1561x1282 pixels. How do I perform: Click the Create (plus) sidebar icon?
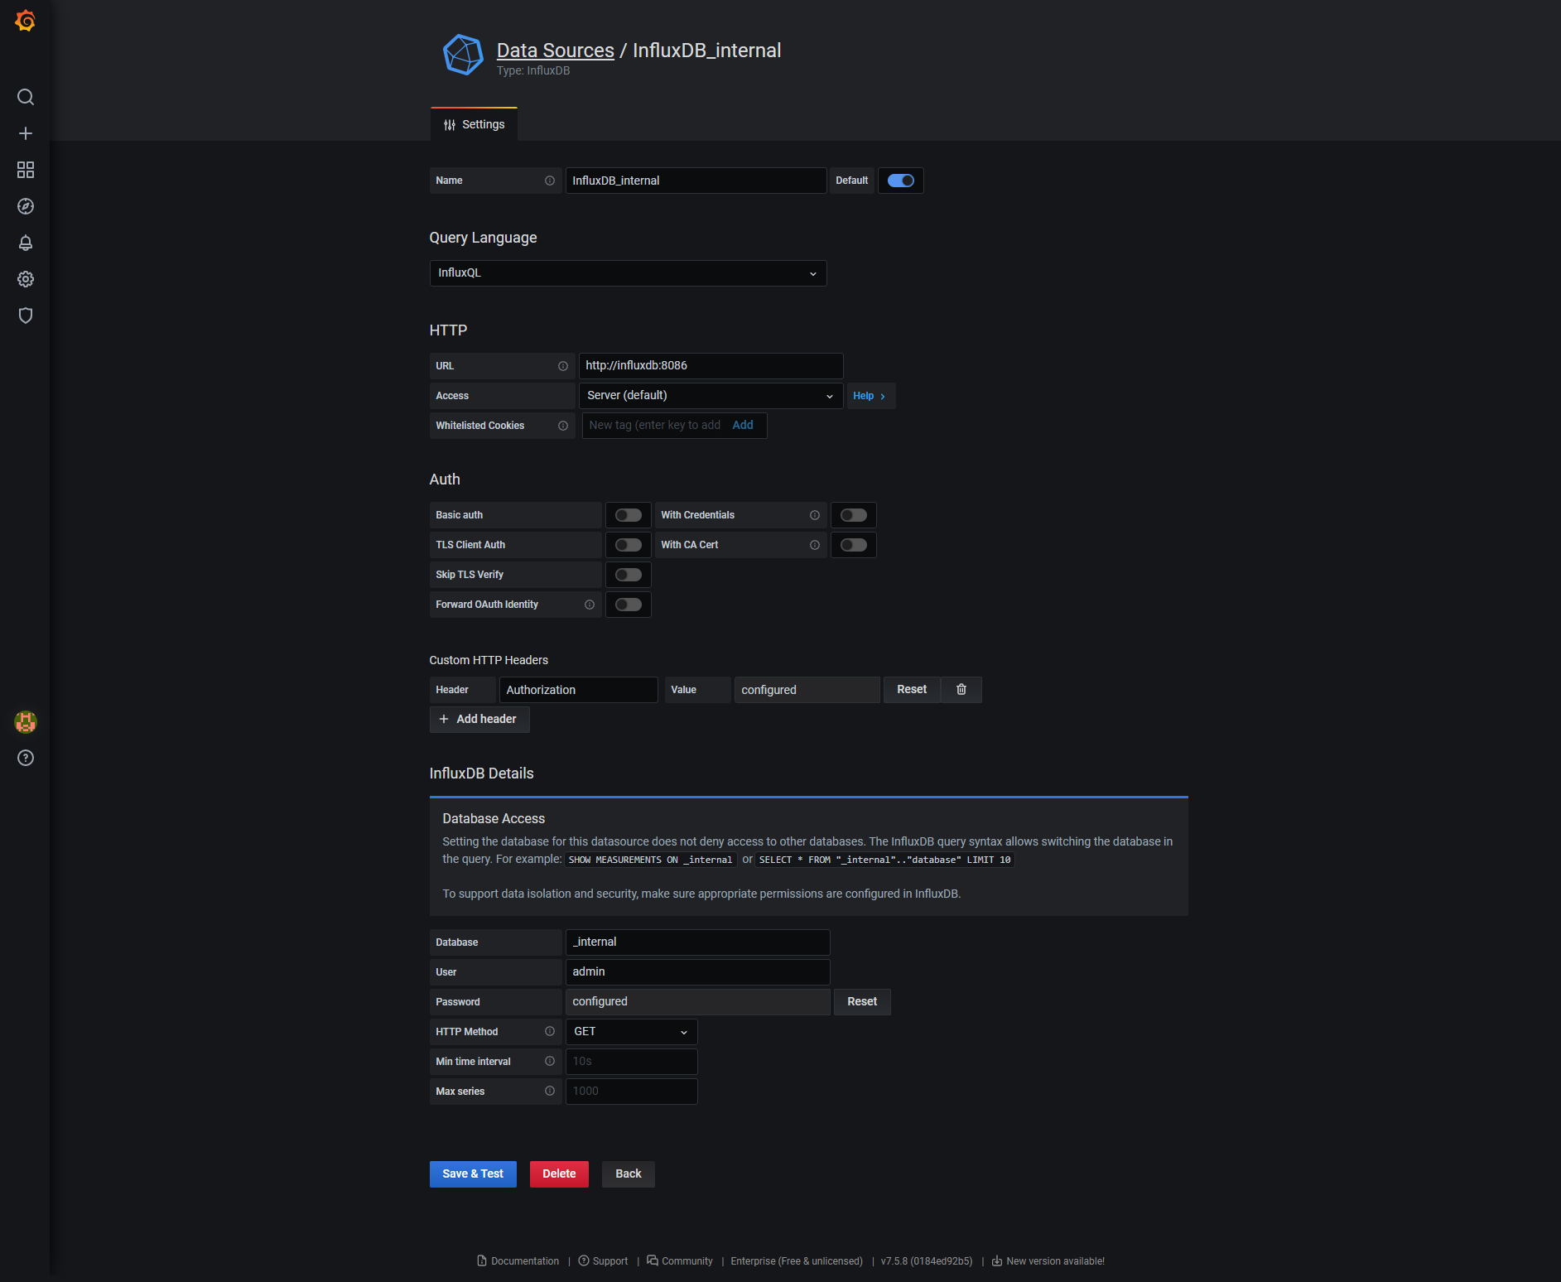click(25, 133)
